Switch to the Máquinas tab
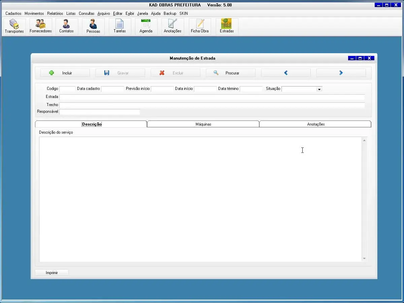Image resolution: width=404 pixels, height=303 pixels. (x=203, y=124)
